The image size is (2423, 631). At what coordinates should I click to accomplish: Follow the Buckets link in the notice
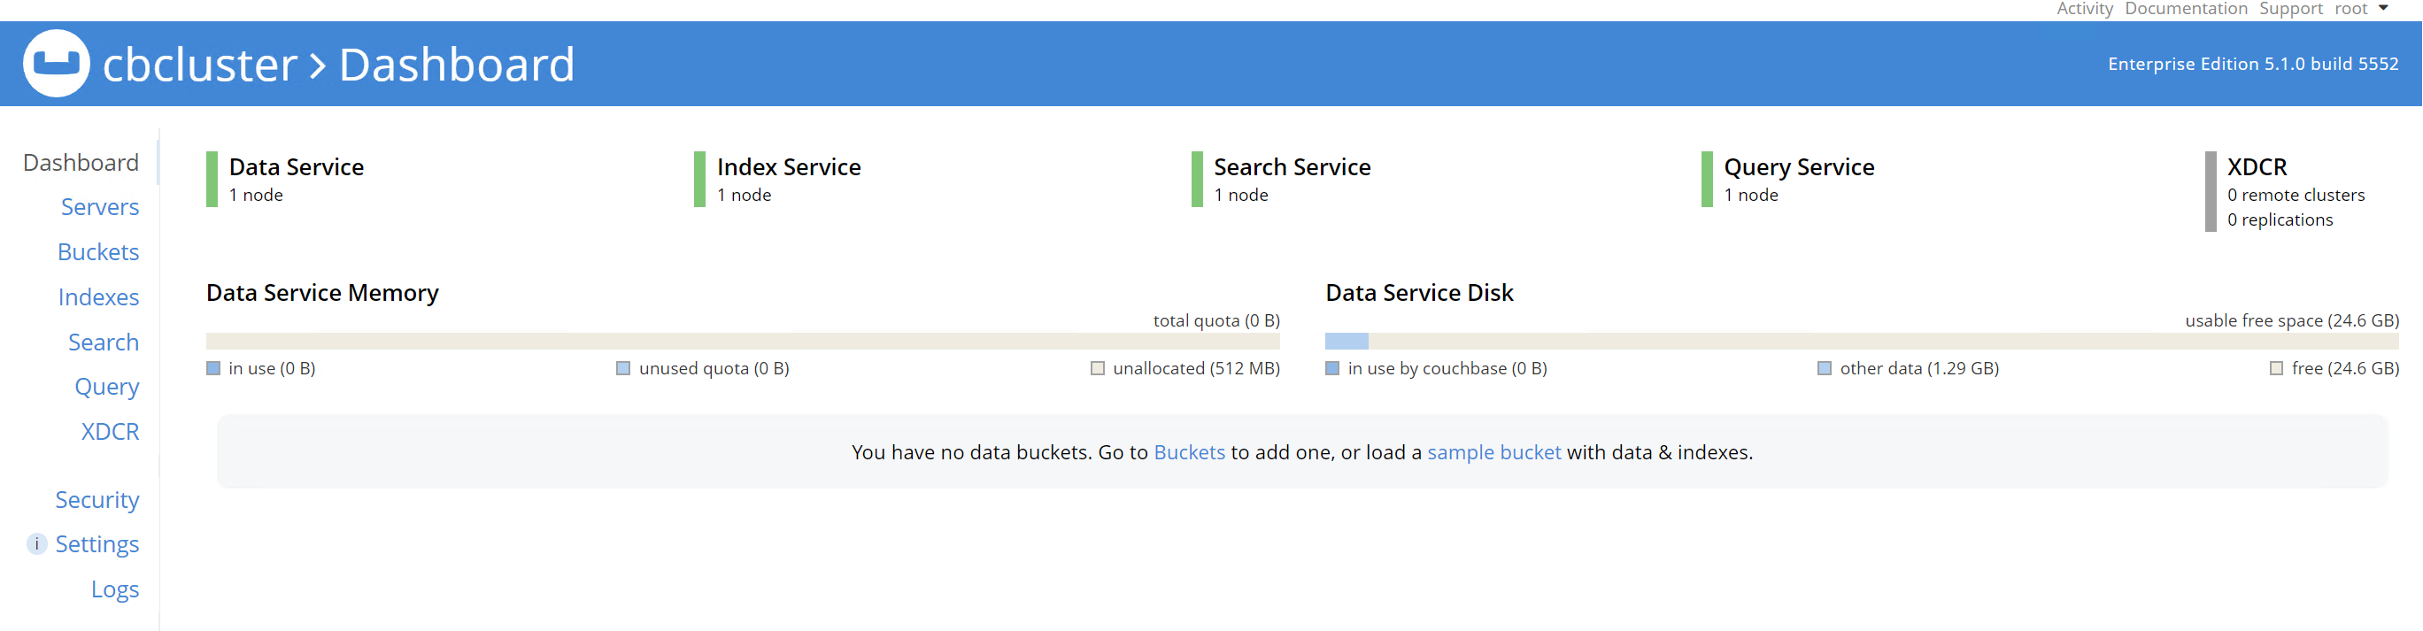1189,452
